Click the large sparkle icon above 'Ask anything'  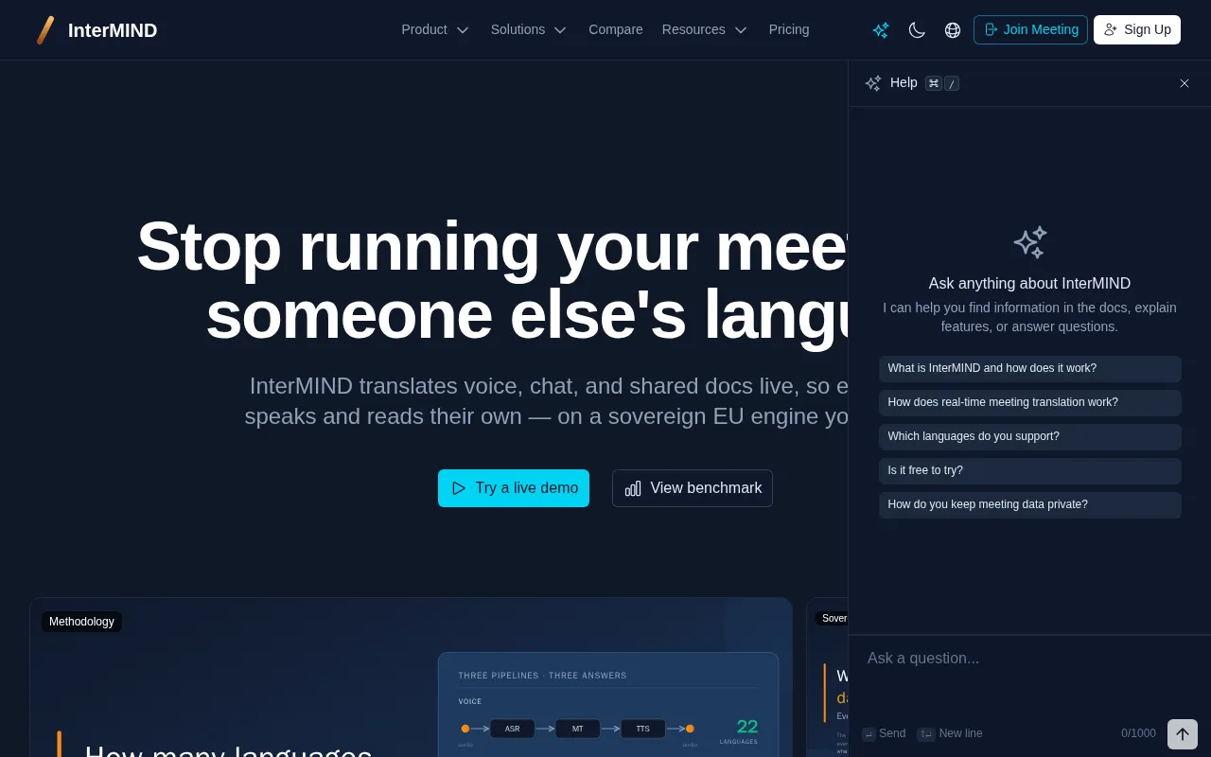(1029, 242)
